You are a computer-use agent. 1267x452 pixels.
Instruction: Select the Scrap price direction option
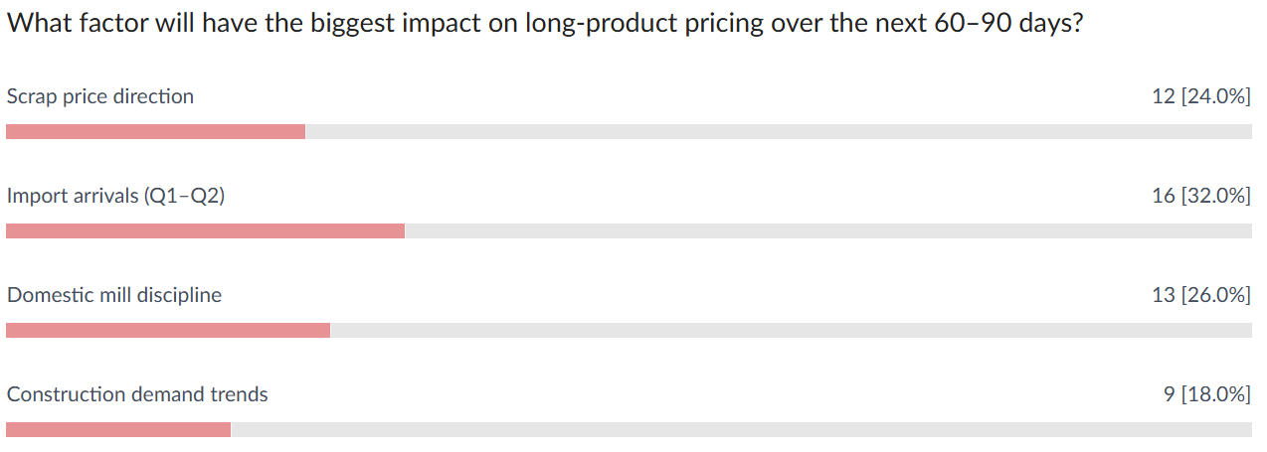(x=100, y=96)
